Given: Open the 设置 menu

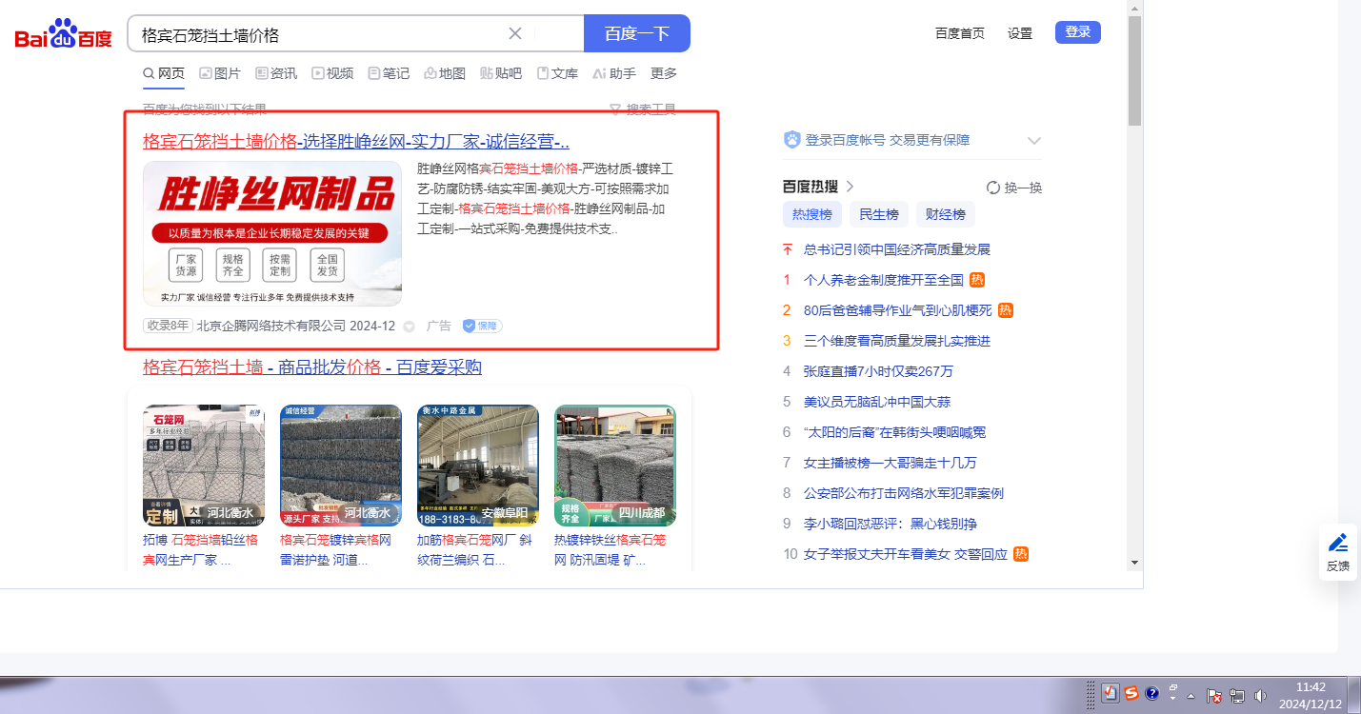Looking at the screenshot, I should click(1020, 33).
